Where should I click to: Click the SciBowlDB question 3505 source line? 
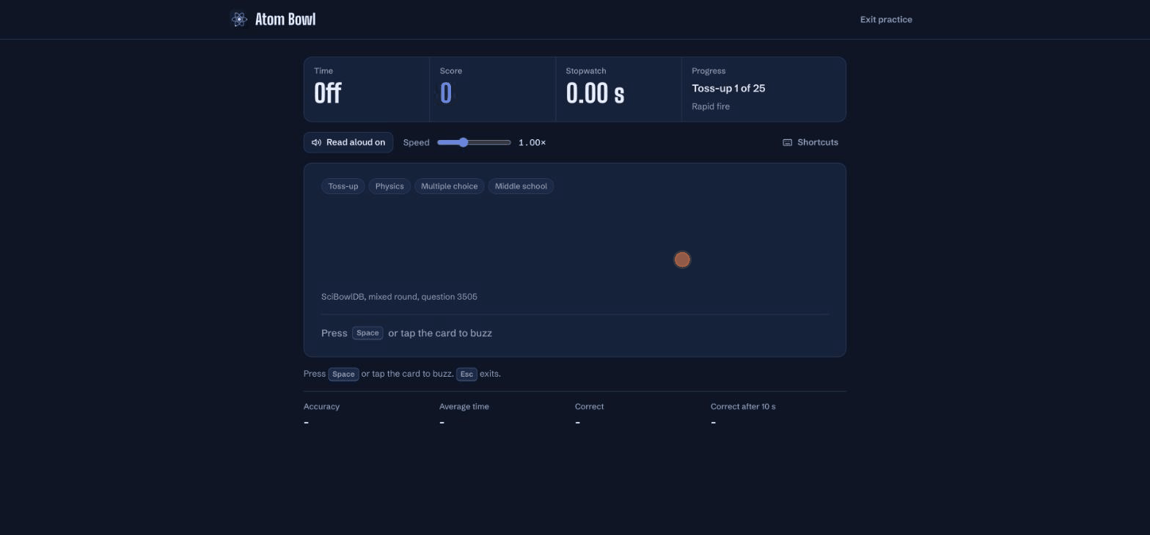coord(399,297)
